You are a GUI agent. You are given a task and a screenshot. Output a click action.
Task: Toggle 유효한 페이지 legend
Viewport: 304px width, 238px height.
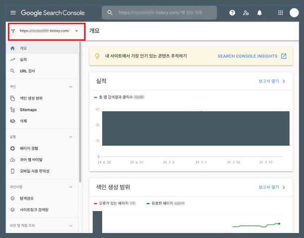tap(165, 203)
